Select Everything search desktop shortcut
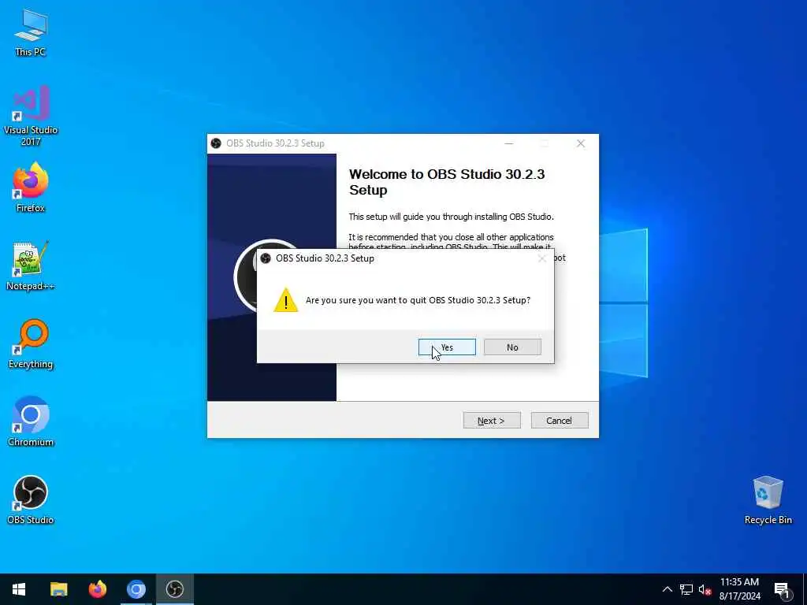This screenshot has width=807, height=605. tap(31, 343)
